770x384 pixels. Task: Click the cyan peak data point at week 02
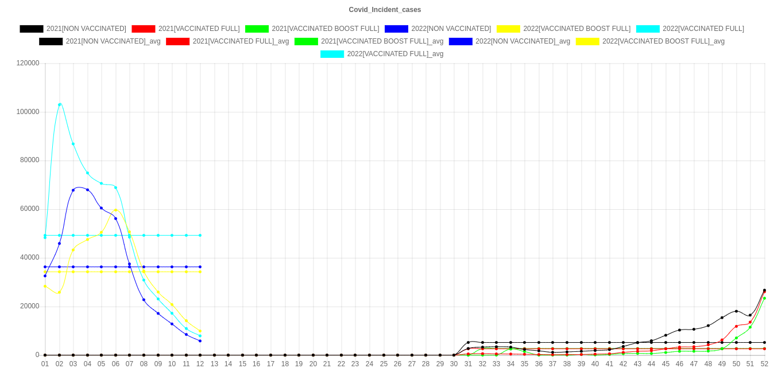[x=59, y=104]
